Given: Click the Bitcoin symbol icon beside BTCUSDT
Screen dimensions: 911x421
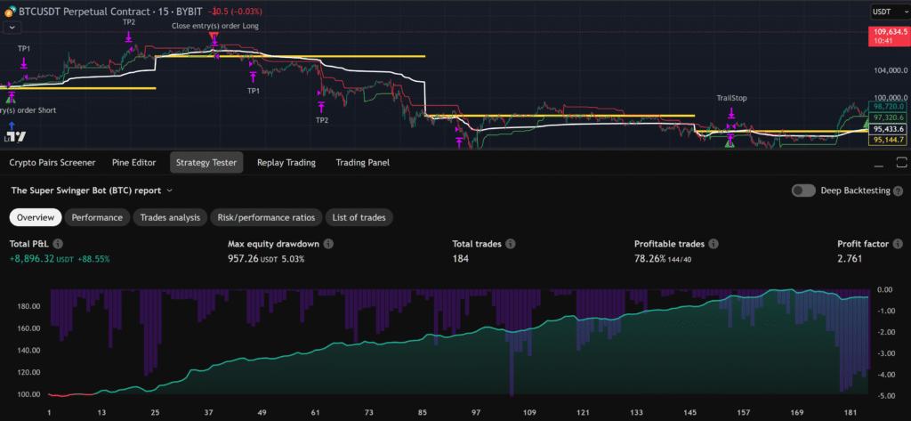Looking at the screenshot, I should 10,11.
